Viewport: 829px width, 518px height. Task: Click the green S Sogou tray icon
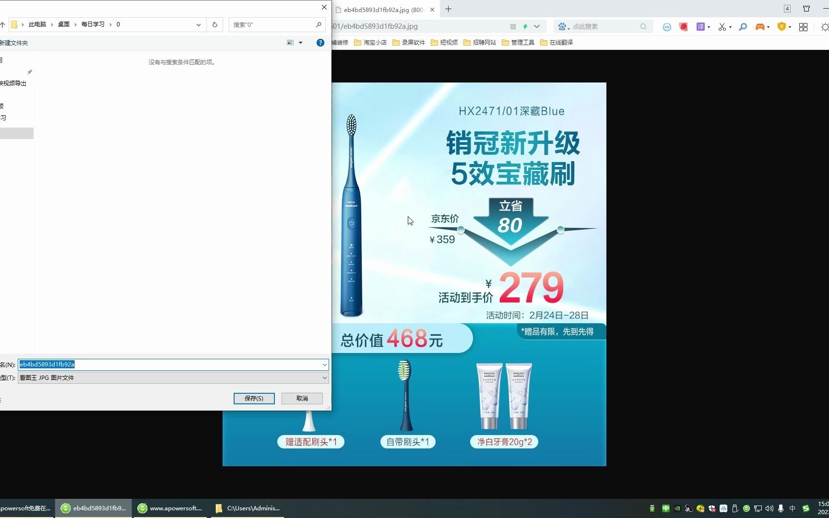click(x=806, y=508)
